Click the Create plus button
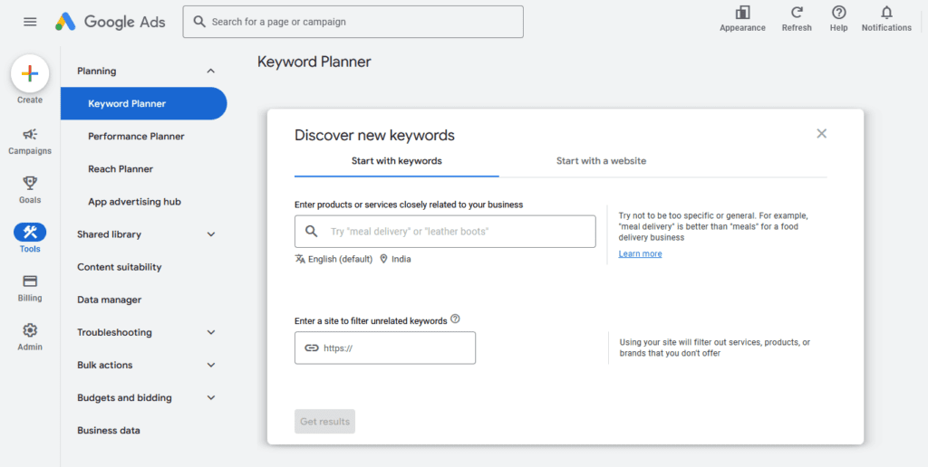The height and width of the screenshot is (467, 928). point(30,73)
